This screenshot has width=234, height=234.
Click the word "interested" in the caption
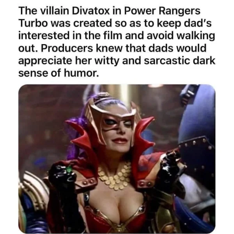(44, 36)
